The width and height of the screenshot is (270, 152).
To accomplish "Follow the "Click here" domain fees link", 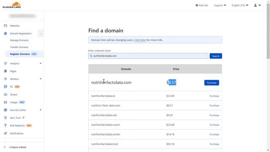I will coord(140,40).
